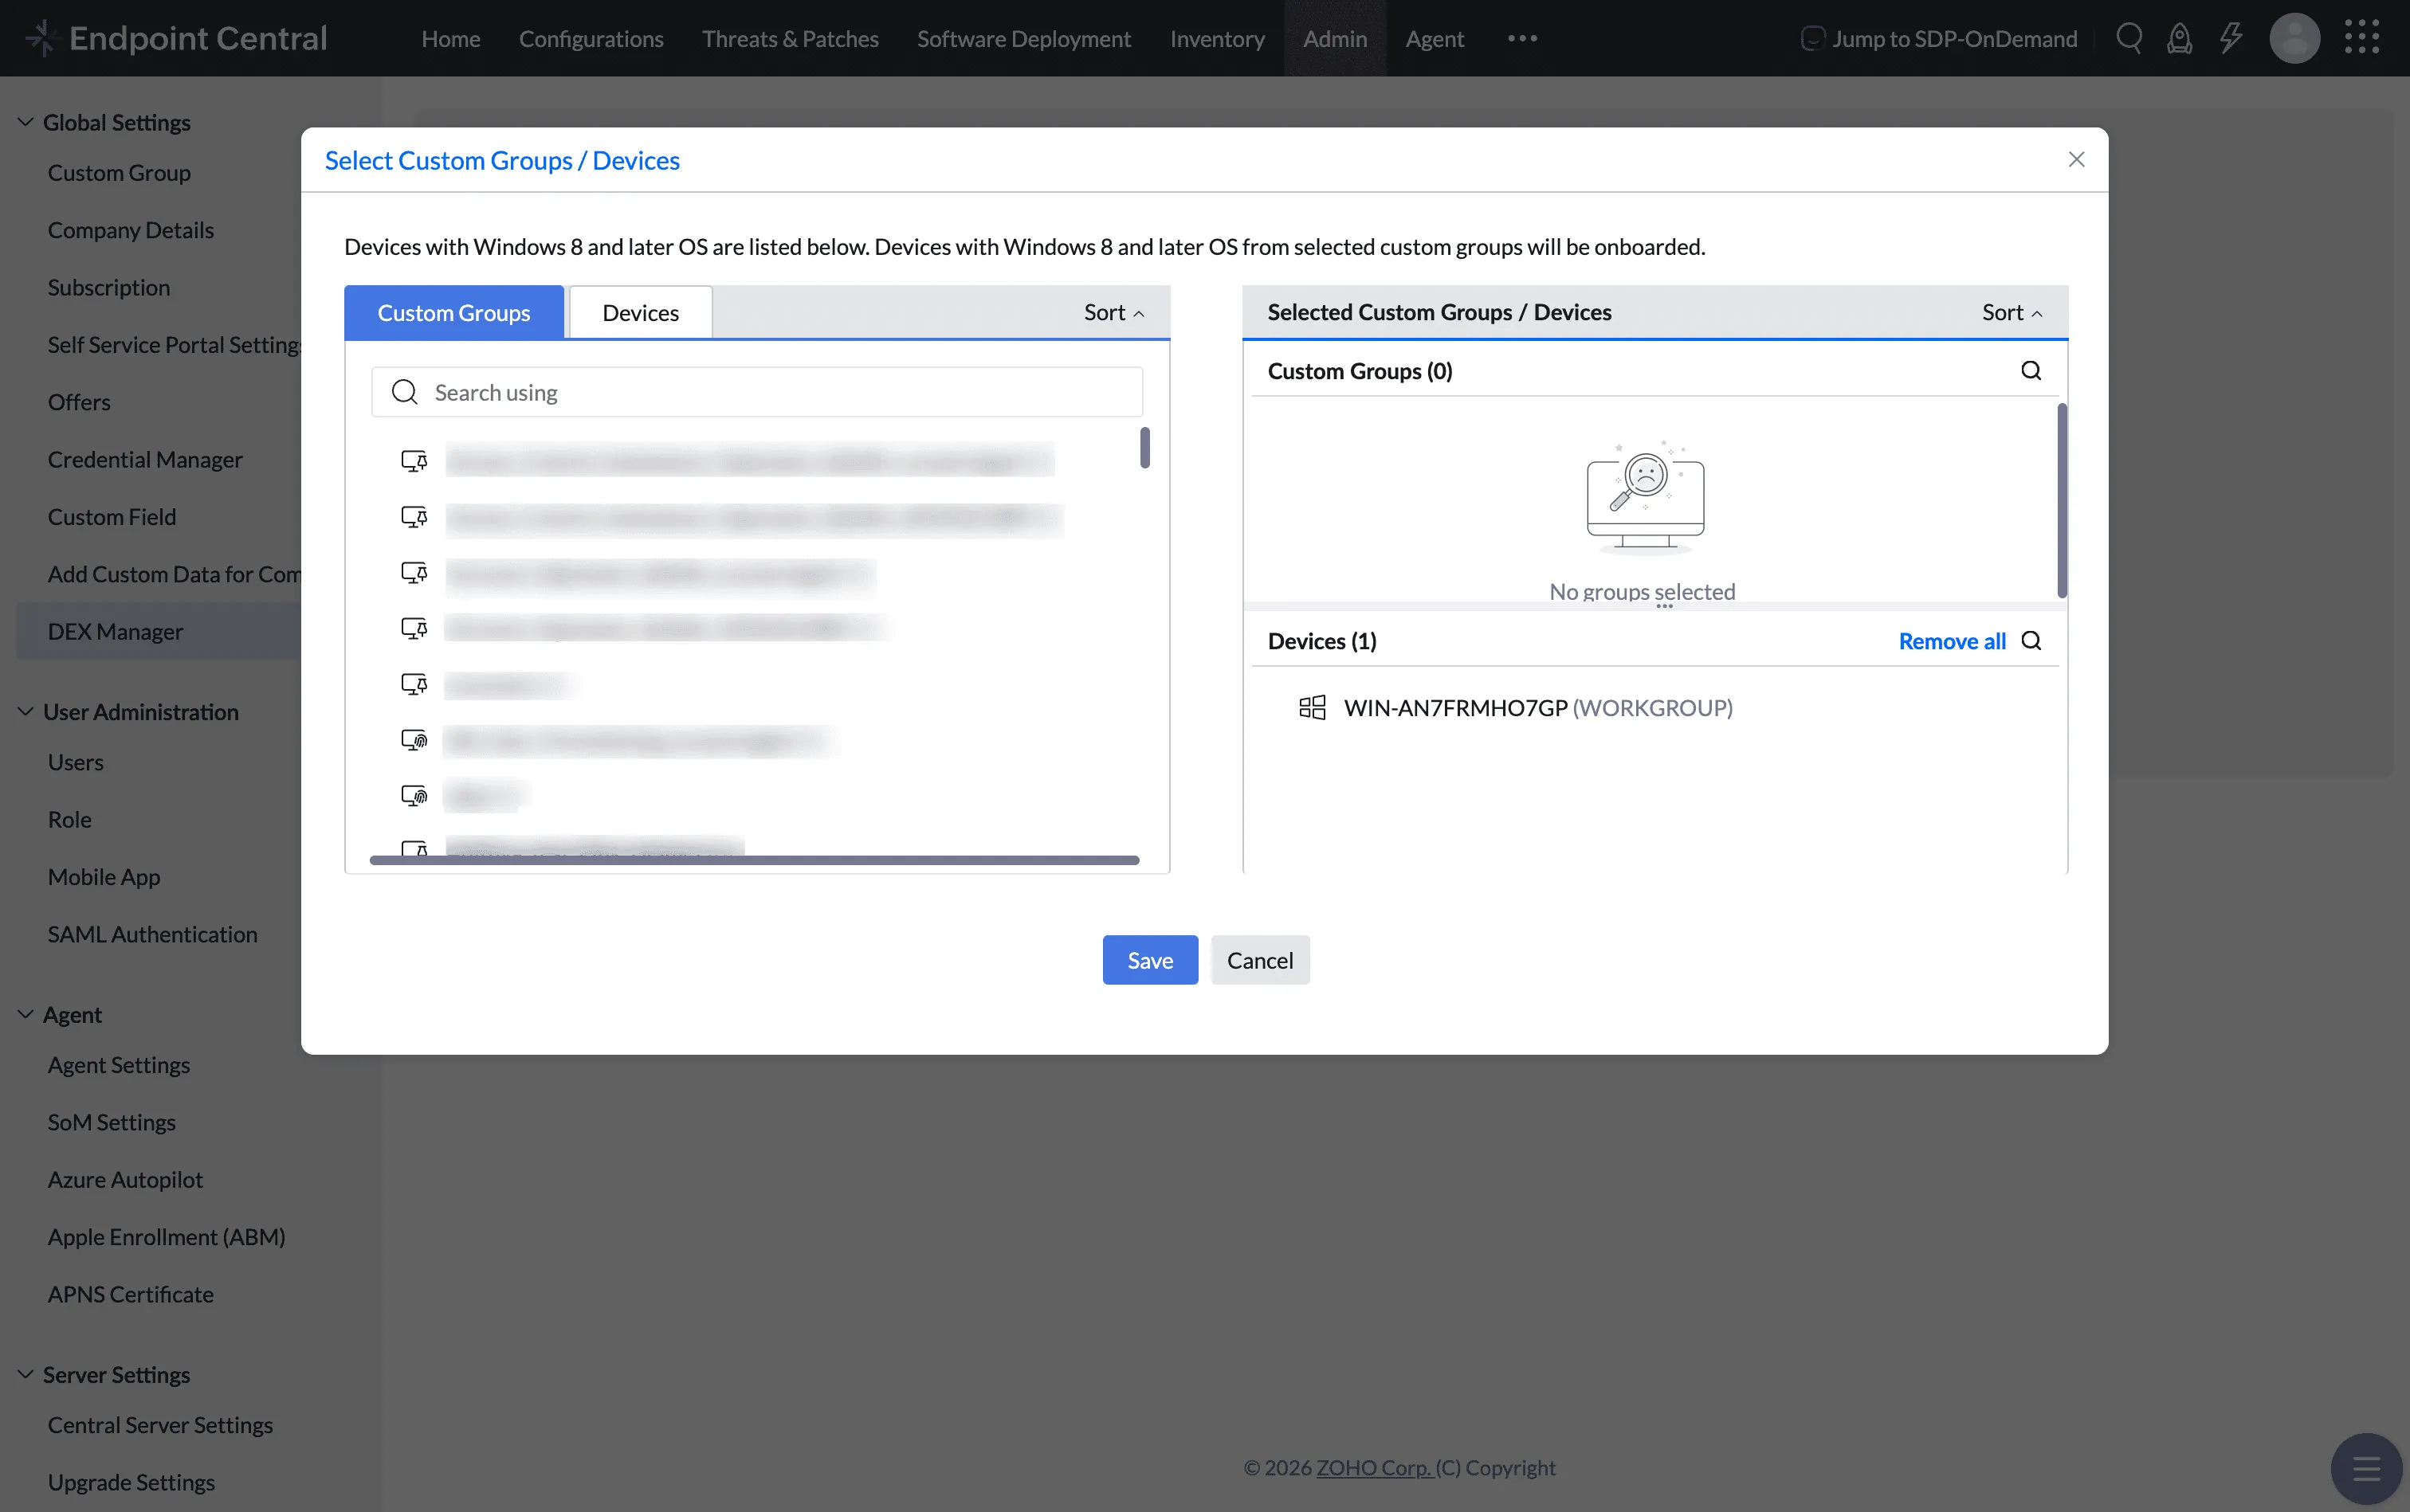This screenshot has height=1512, width=2410.
Task: Open the Agent menu in the top bar
Action: 1434,39
